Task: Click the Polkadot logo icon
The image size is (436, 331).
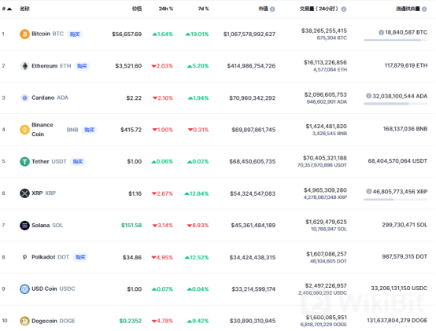Action: coord(24,257)
